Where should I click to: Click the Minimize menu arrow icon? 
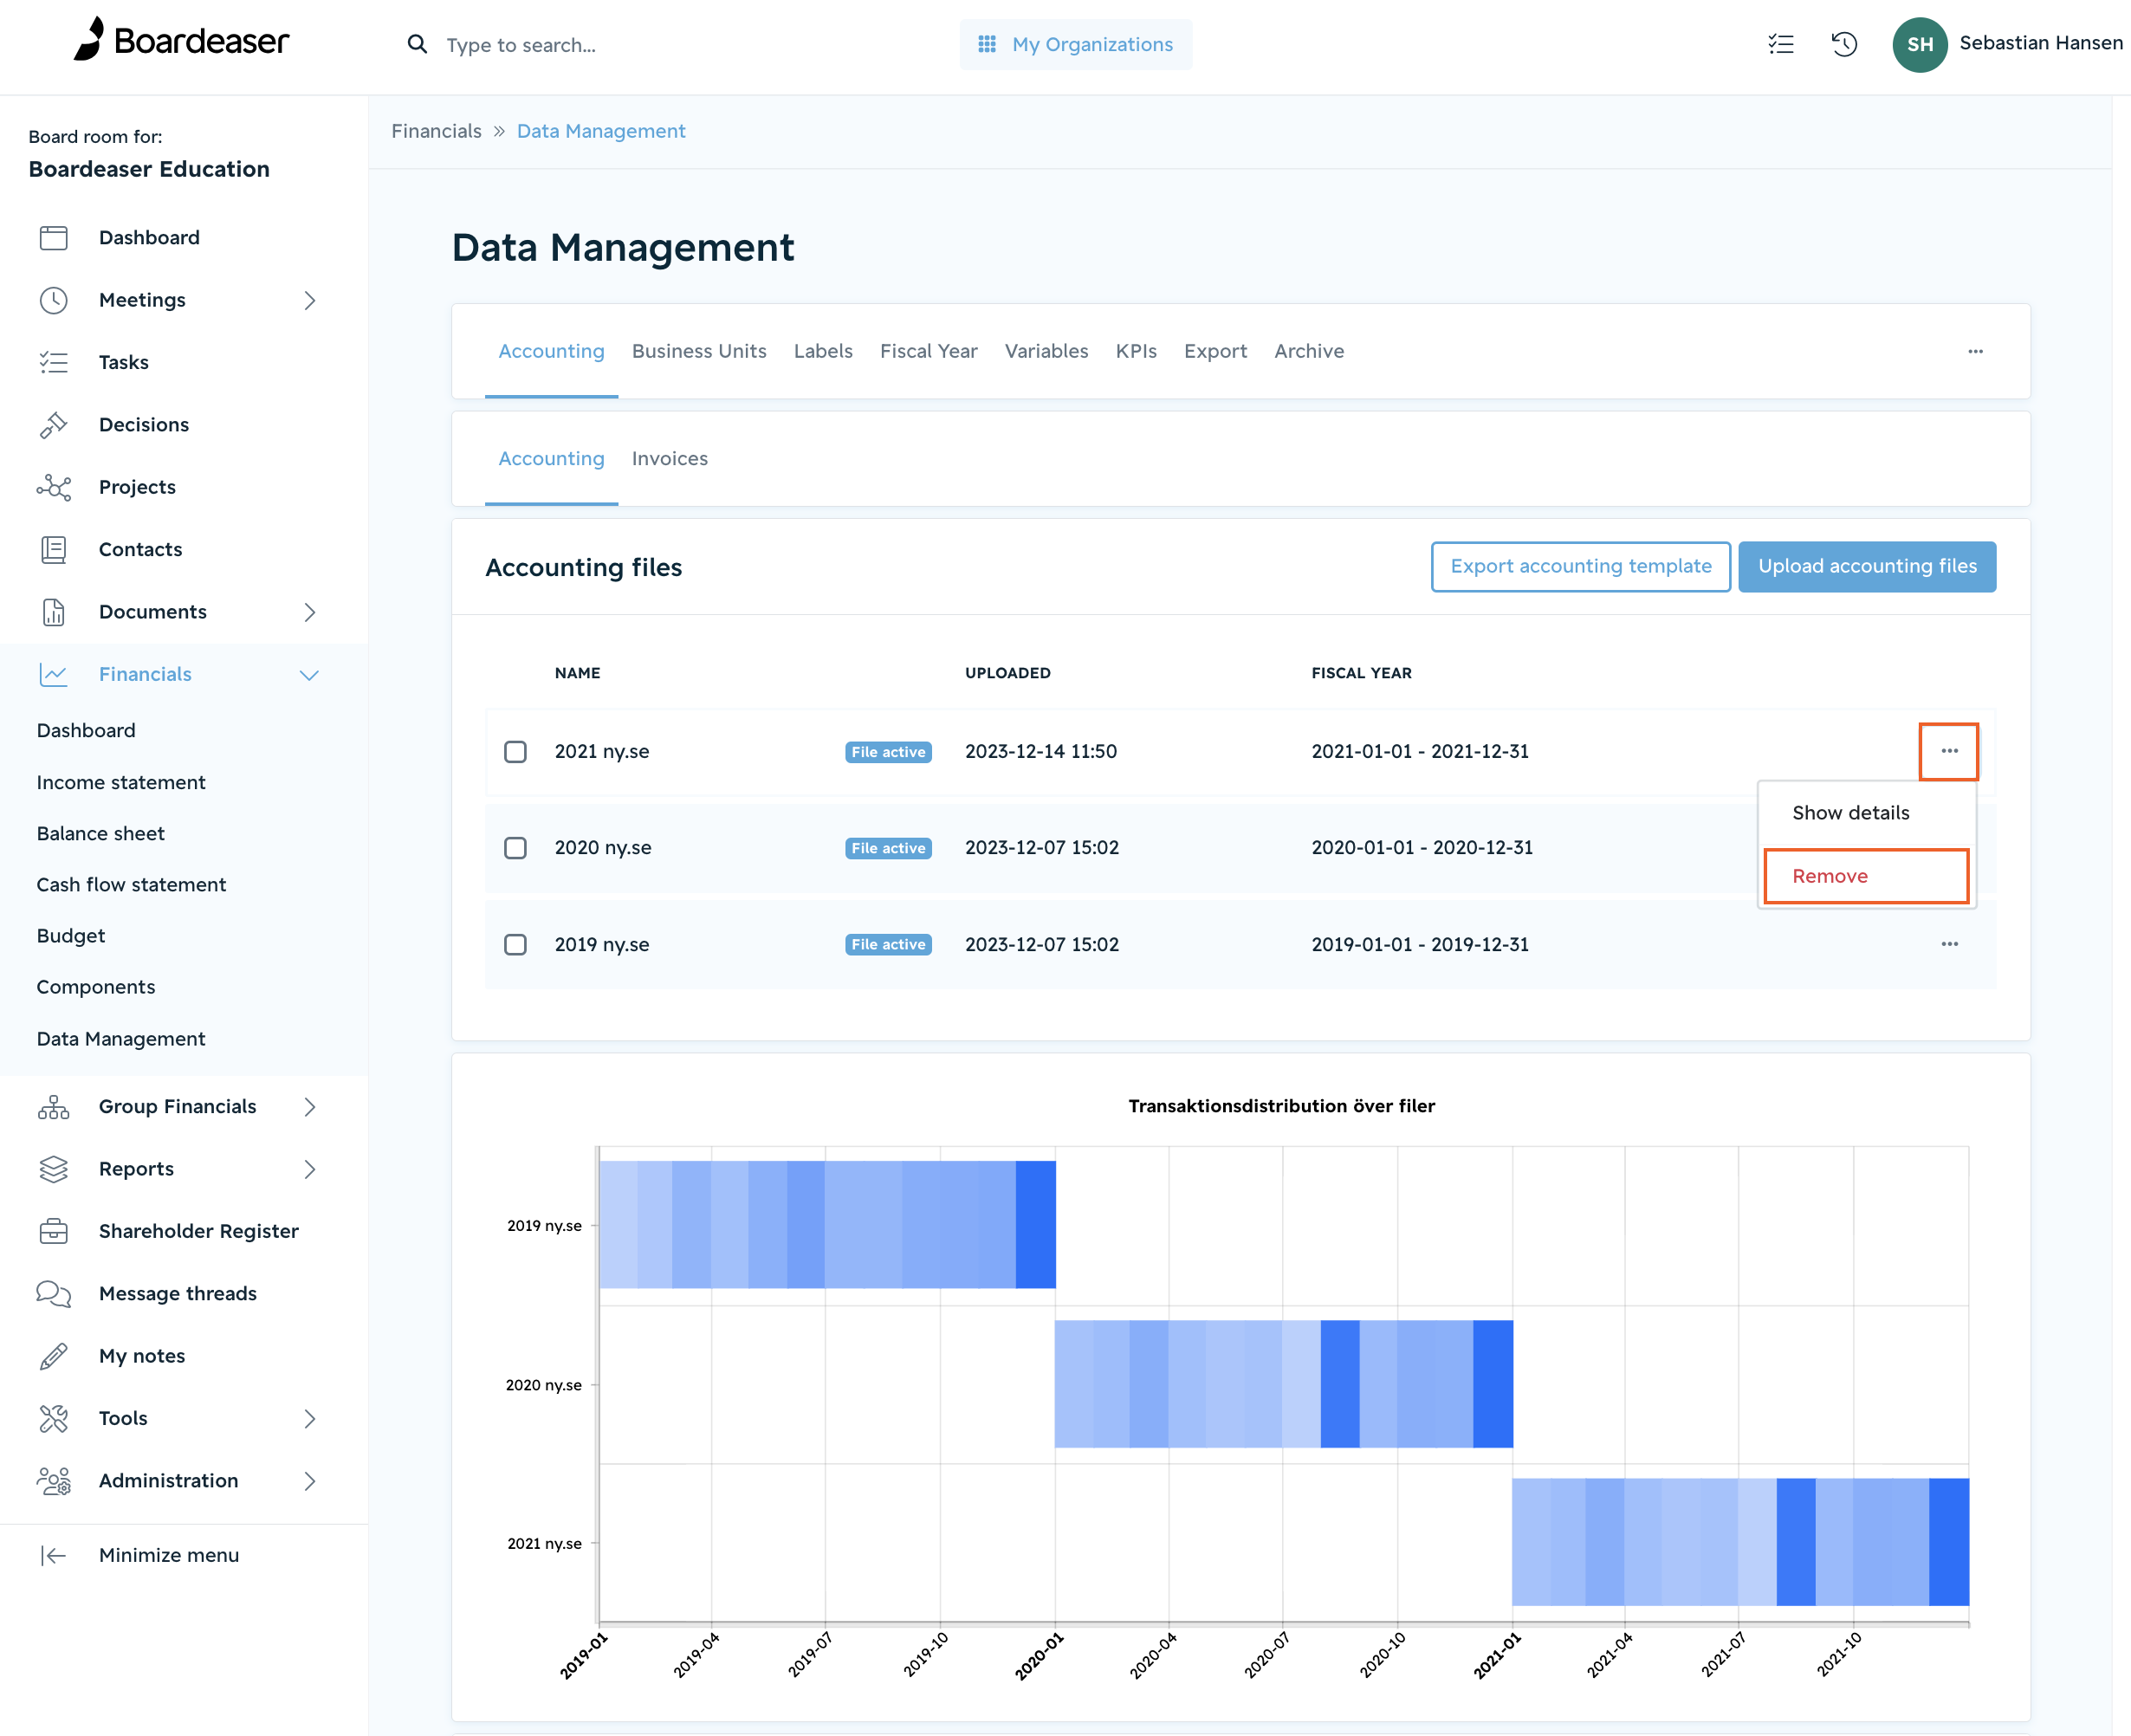53,1555
